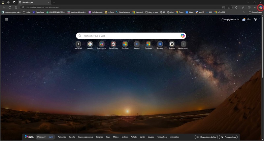
Task: Open the apps grid launcher
Action: click(x=7, y=19)
